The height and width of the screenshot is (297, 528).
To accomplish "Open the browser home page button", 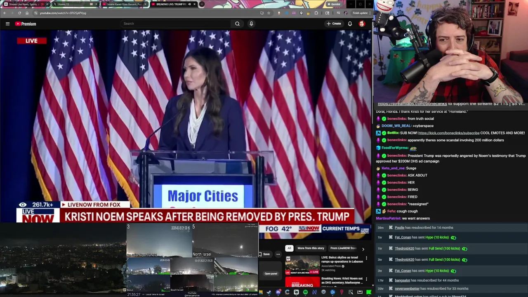I will (27, 13).
